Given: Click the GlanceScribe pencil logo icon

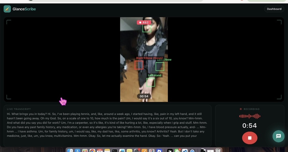Looking at the screenshot, I should [x=7, y=9].
